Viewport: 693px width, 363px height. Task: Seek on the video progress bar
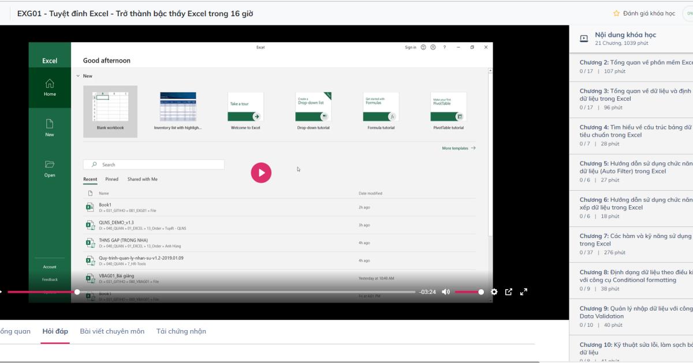(211, 292)
